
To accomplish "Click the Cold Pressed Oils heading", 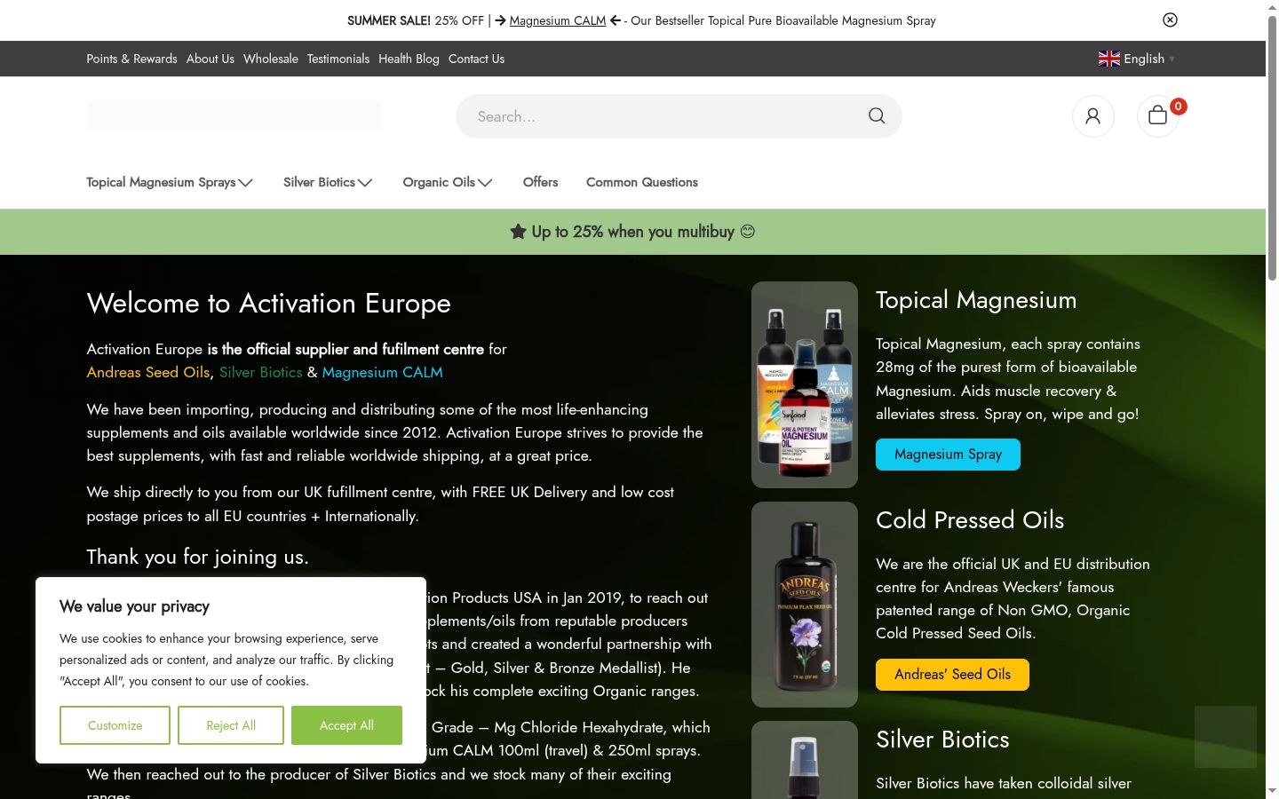I will tap(970, 520).
